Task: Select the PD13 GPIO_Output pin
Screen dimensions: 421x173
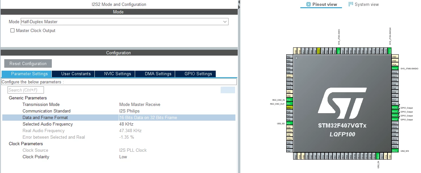Action: pos(395,116)
